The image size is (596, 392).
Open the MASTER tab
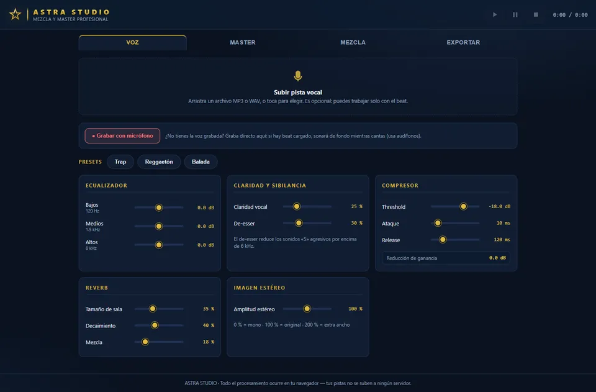(243, 43)
